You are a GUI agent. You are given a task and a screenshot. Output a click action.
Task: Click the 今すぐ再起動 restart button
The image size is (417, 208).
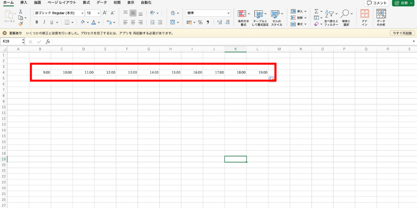(402, 33)
